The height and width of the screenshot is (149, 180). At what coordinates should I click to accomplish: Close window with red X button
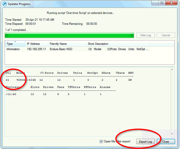point(172,3)
